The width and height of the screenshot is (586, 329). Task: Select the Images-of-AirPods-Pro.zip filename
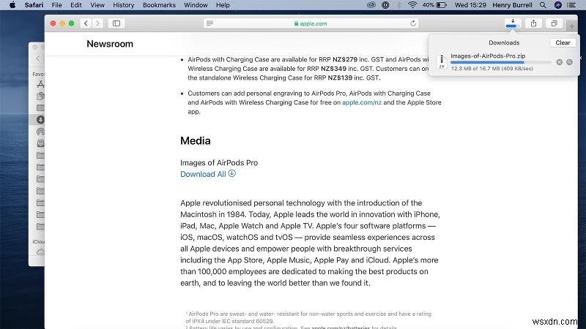[488, 56]
